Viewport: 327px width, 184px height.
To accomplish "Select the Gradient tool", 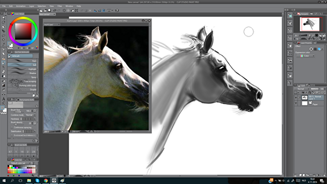I will [3, 85].
